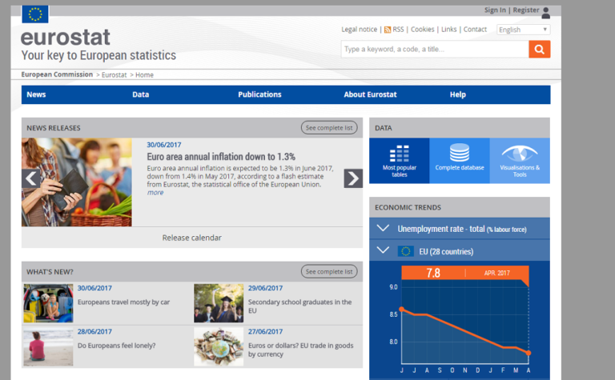Open the English language dropdown
615x380 pixels.
(523, 30)
